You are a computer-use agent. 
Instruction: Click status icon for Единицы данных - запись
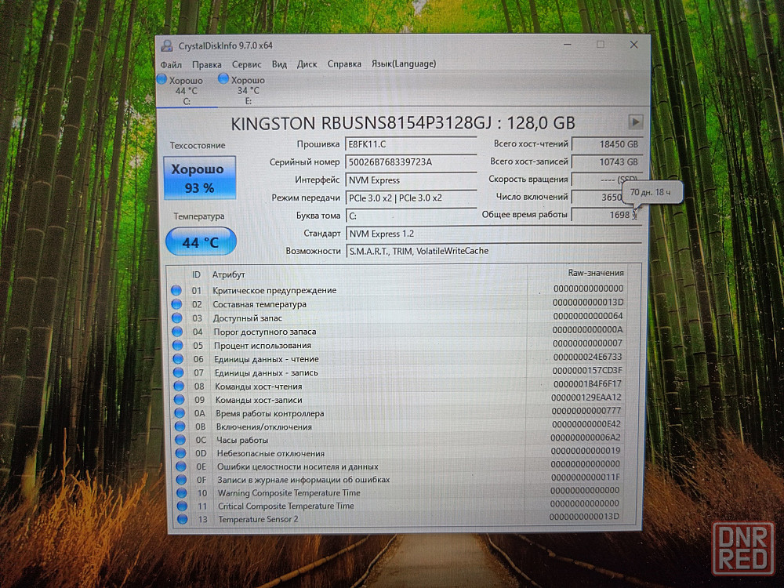[179, 372]
